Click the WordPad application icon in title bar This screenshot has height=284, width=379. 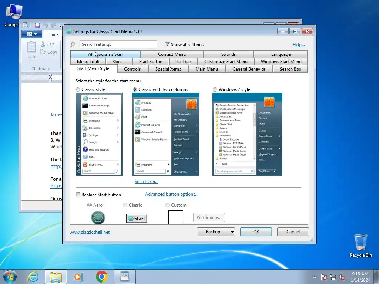[x=25, y=25]
